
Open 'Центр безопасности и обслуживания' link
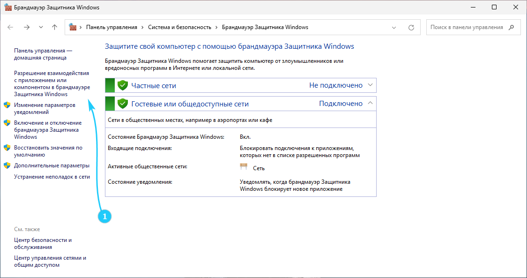pyautogui.click(x=43, y=244)
